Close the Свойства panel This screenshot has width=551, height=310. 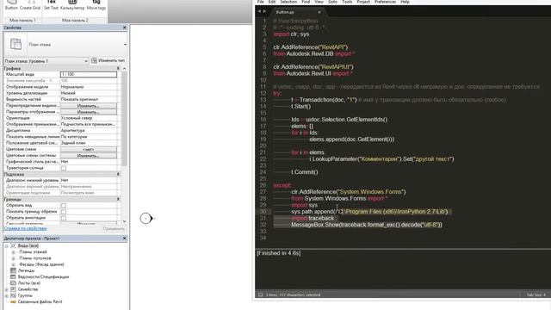tap(124, 28)
